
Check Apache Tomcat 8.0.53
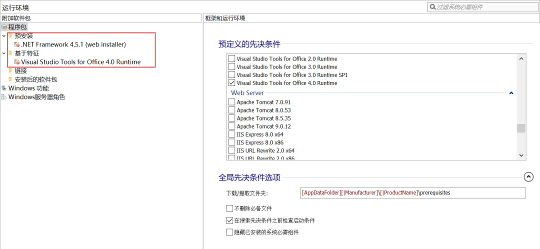(x=232, y=110)
